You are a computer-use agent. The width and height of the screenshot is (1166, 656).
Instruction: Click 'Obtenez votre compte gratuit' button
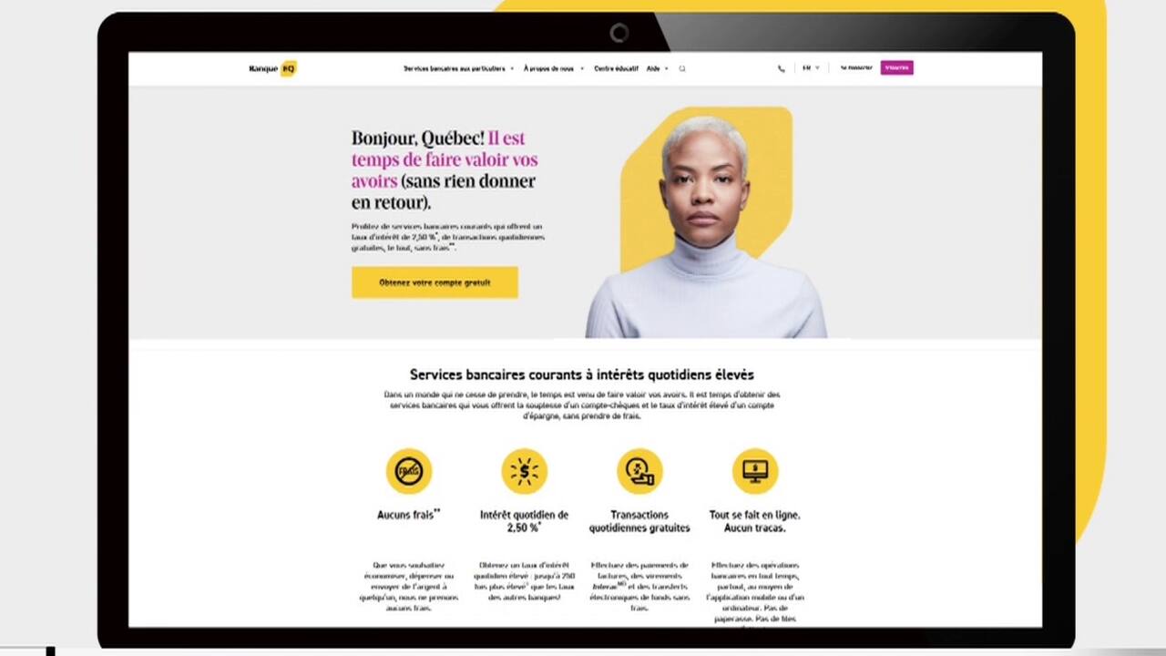click(435, 282)
